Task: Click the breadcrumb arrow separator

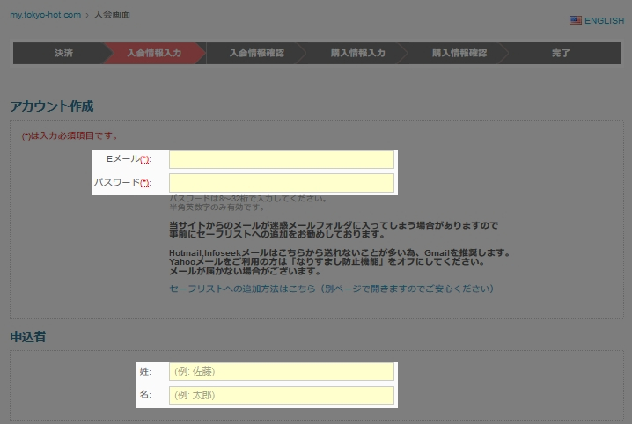Action: [87, 15]
